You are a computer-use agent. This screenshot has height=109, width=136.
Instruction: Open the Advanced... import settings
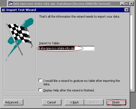[x=13, y=102]
